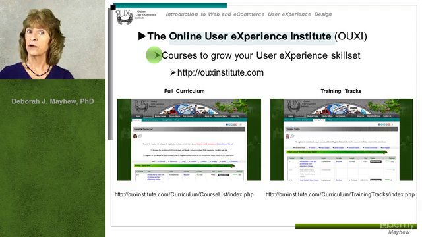The width and height of the screenshot is (422, 237).
Task: Open the Training Tracks screenshot thumbnail
Action: coord(342,140)
